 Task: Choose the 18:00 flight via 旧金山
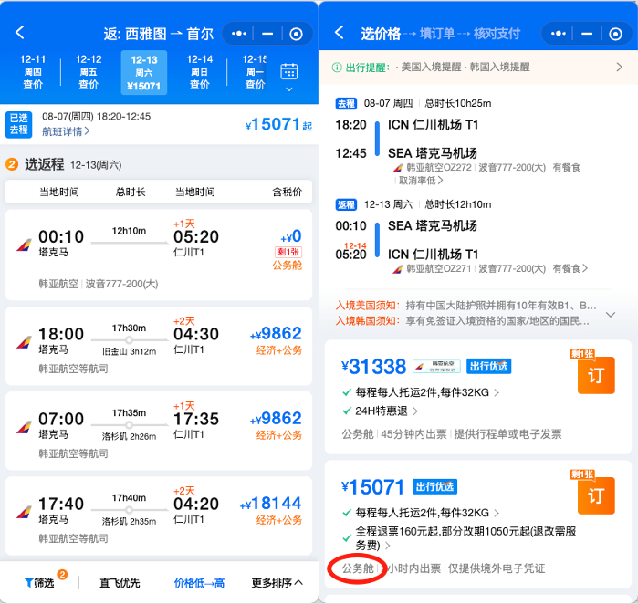159,346
